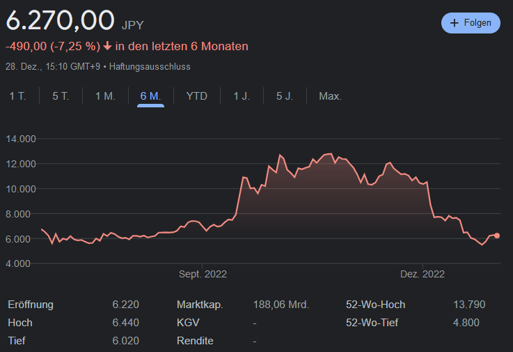Select the 5 T. time range

61,96
